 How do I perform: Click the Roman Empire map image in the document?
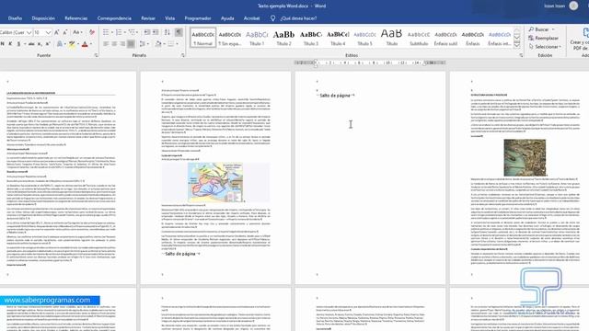(x=215, y=182)
